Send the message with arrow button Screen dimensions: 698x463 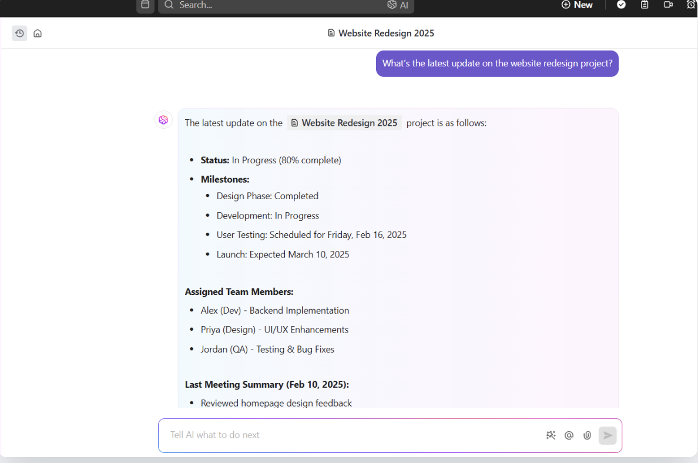[608, 435]
